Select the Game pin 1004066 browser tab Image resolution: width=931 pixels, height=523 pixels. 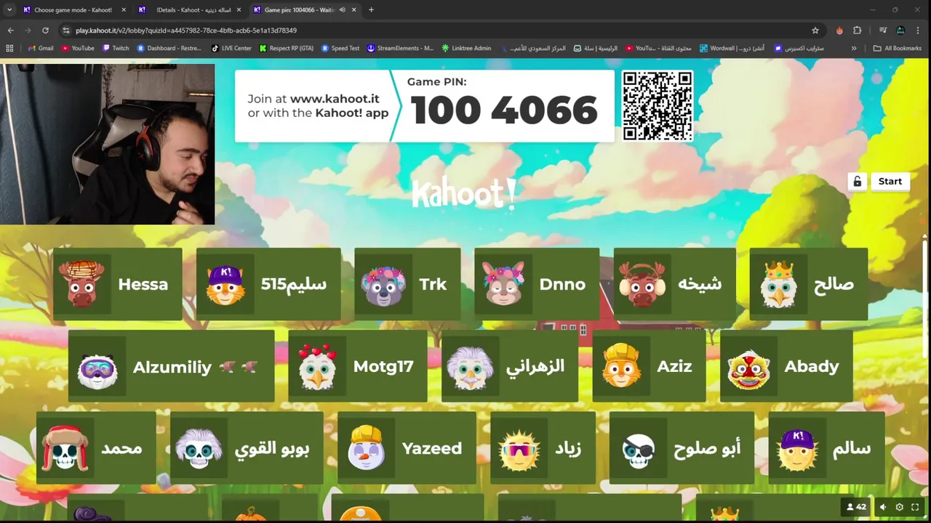pos(304,10)
